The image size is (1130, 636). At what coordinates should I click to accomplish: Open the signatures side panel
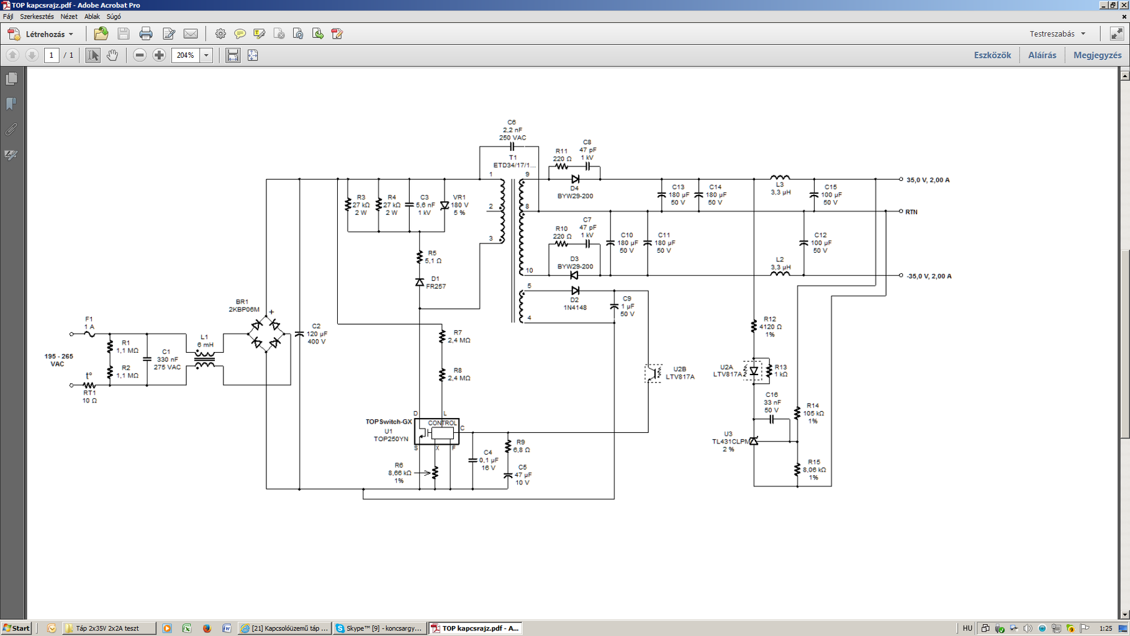11,155
